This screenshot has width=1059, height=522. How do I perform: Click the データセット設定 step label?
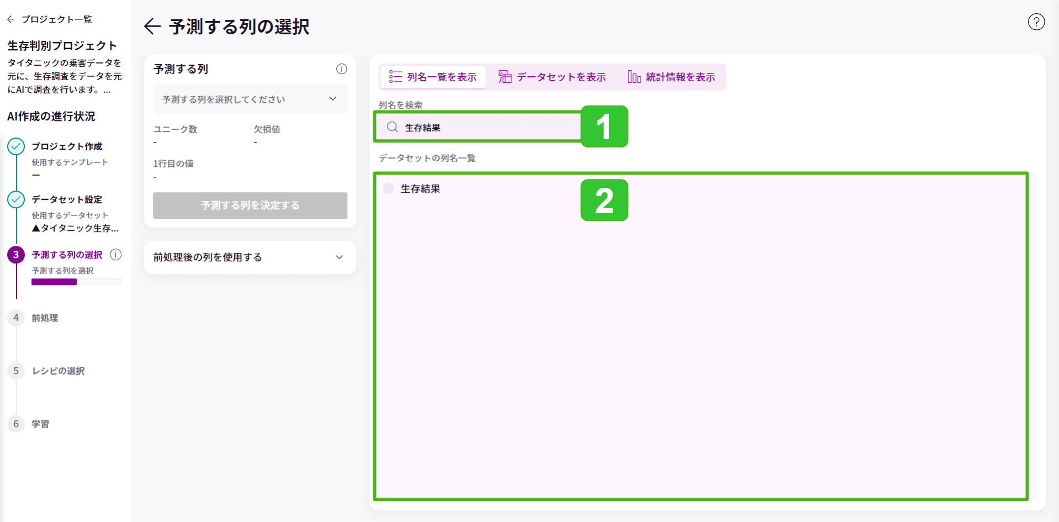pyautogui.click(x=67, y=199)
